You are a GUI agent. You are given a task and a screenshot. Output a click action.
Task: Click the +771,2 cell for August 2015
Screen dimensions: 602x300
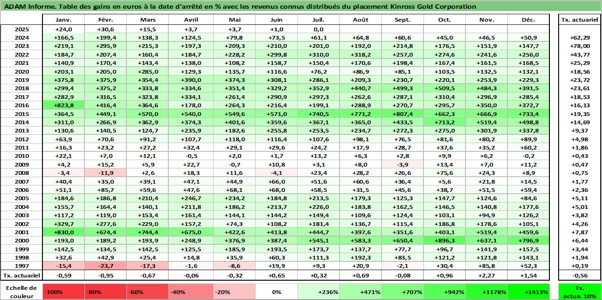click(x=360, y=114)
